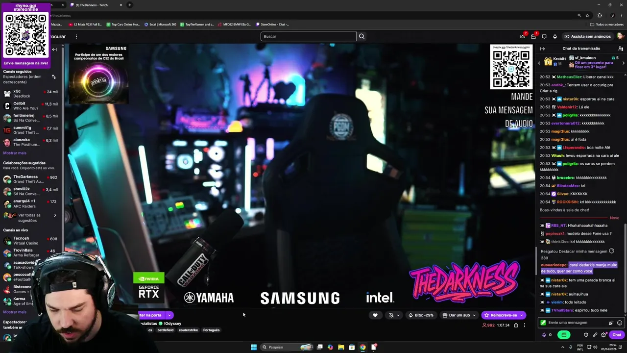This screenshot has height=353, width=627.
Task: Click the purple Chat send button
Action: pyautogui.click(x=616, y=335)
